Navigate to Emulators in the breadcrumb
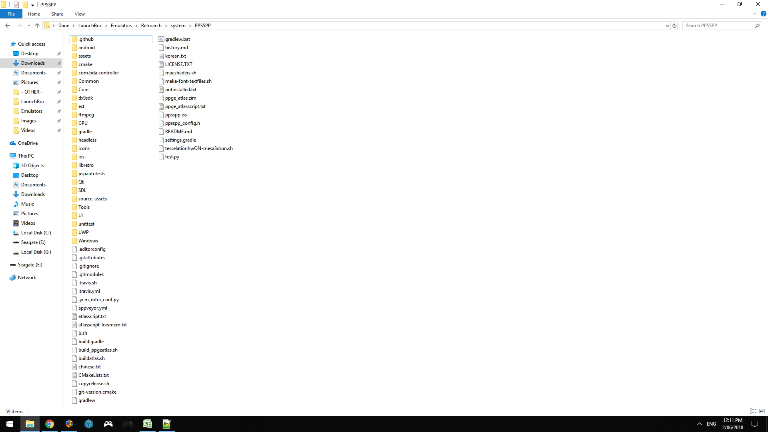 tap(121, 26)
